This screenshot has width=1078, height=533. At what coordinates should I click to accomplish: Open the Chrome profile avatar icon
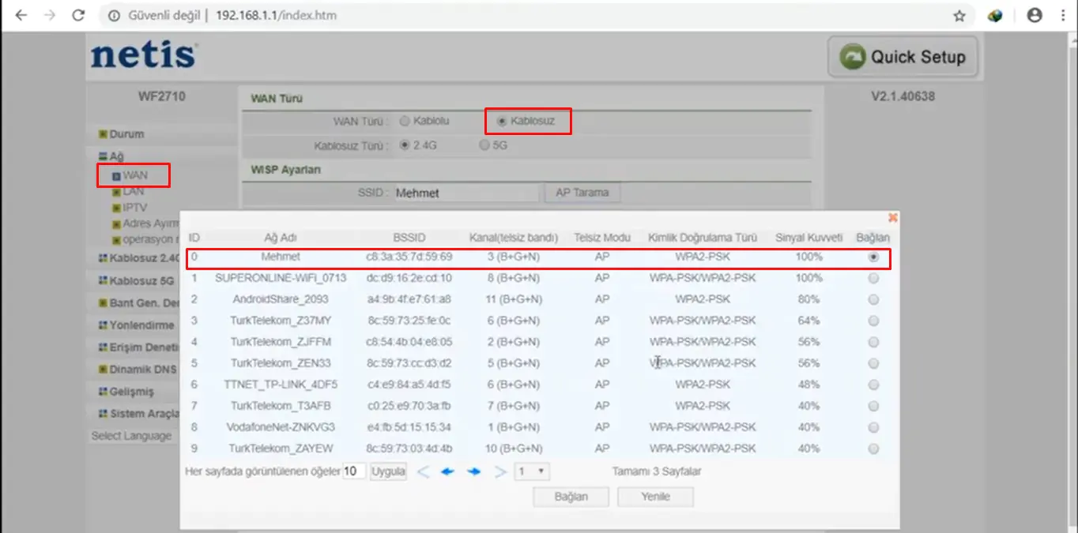pyautogui.click(x=1034, y=15)
